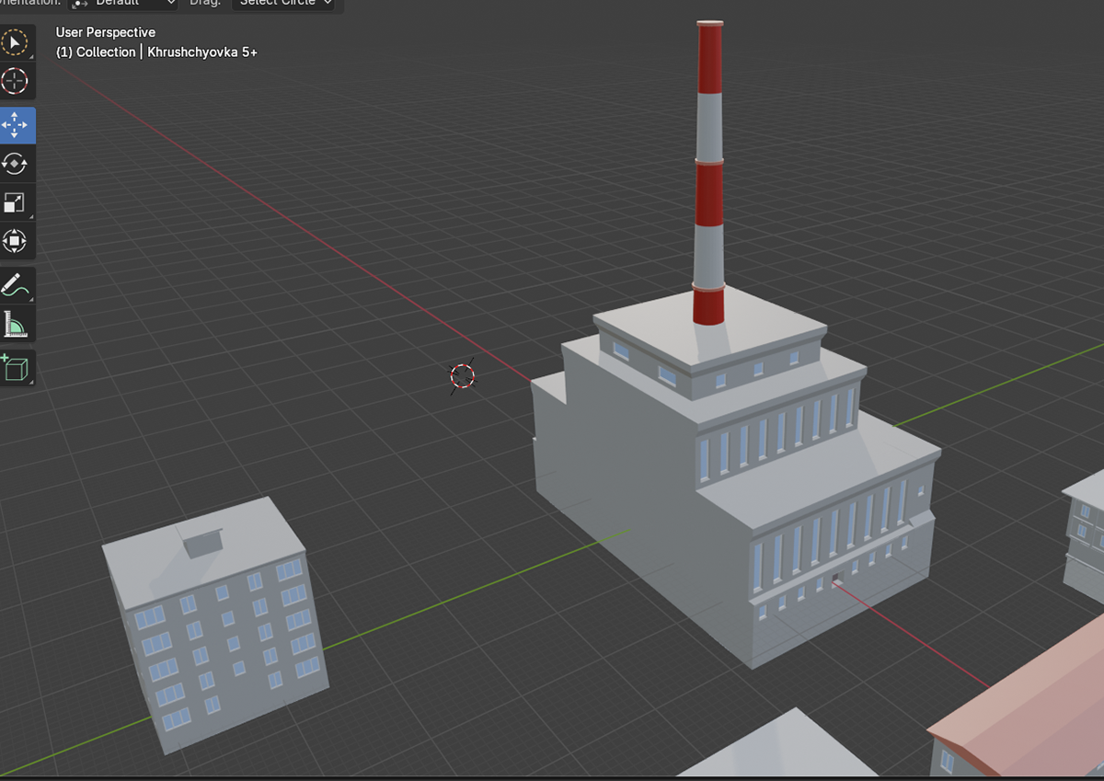Select the Annotate pencil tool
Image resolution: width=1104 pixels, height=781 pixels.
[x=15, y=285]
